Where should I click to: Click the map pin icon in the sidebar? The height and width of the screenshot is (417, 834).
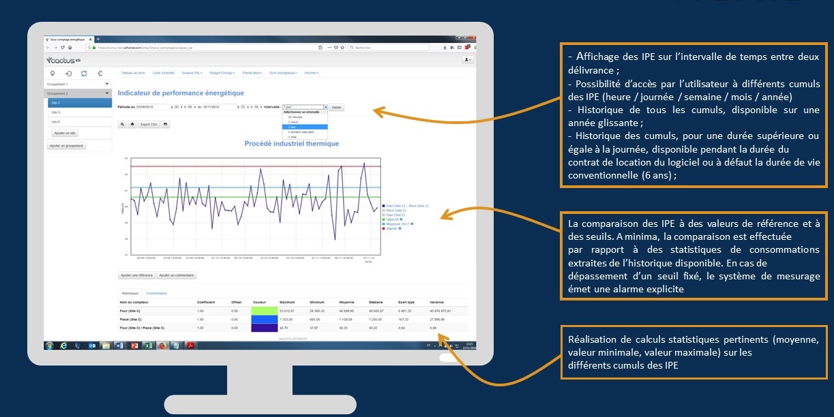pos(53,74)
